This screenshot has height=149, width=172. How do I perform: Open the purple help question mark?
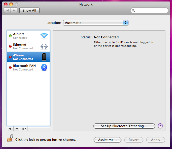click(x=160, y=126)
